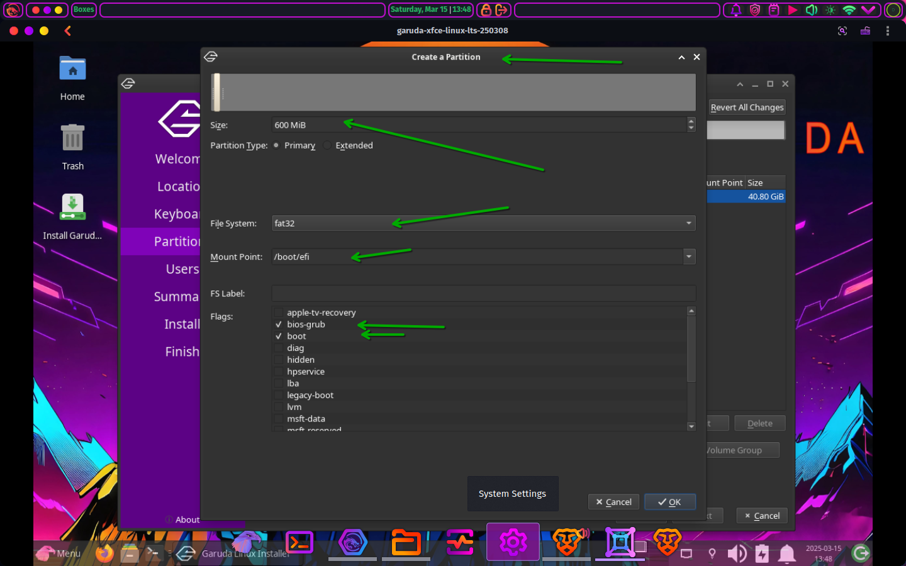Click the FS Label input field

click(483, 293)
